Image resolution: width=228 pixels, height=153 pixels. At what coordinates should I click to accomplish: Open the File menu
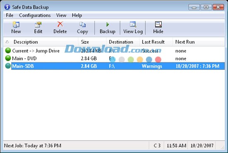[x=10, y=15]
